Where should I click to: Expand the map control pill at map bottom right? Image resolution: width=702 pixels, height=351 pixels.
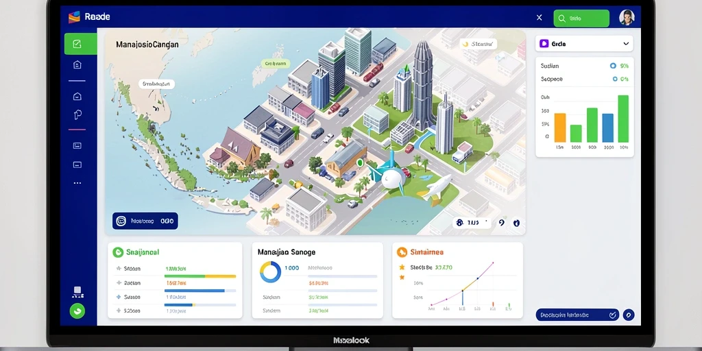coord(472,222)
